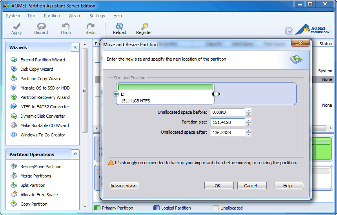Click the Partition size input field
337x215 pixels.
click(x=228, y=122)
